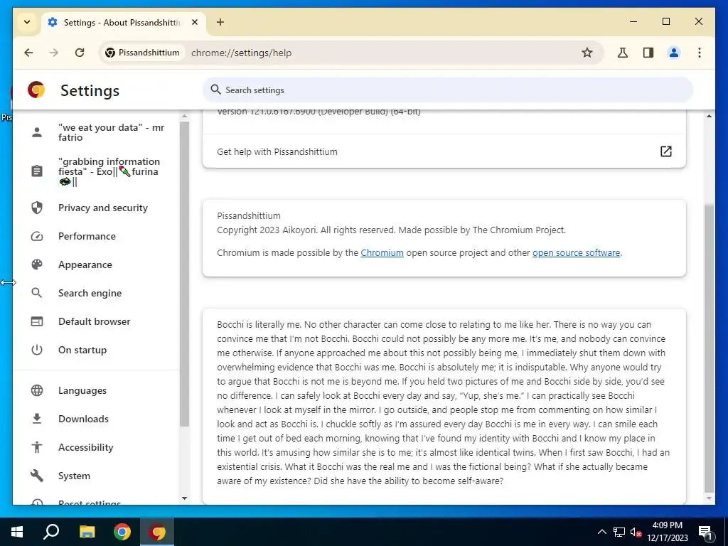The height and width of the screenshot is (546, 728).
Task: Open the profile avatar menu
Action: [x=674, y=53]
